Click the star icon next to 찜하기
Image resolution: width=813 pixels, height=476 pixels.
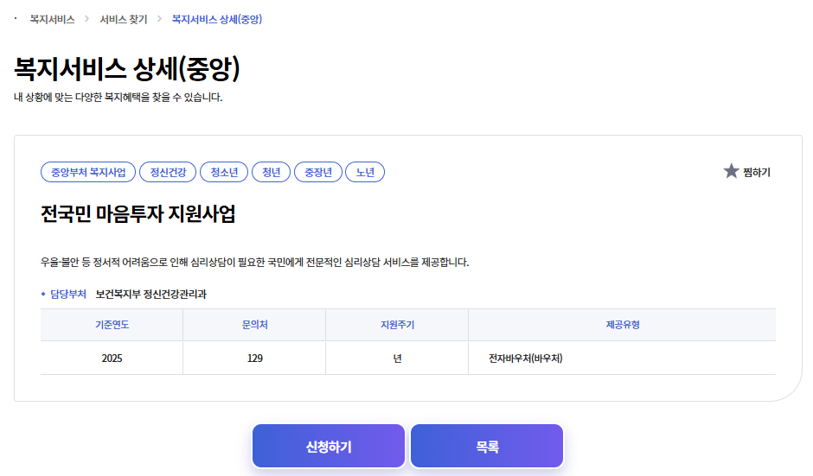point(731,171)
